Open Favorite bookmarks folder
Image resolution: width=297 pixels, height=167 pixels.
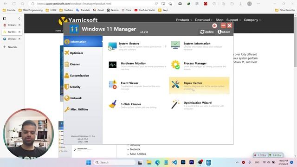point(9,10)
